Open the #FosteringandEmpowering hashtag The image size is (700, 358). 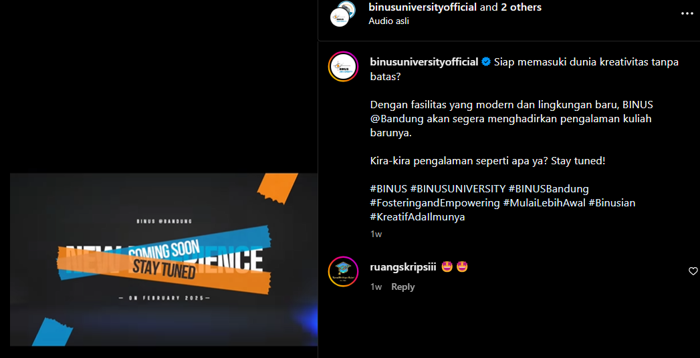click(435, 203)
